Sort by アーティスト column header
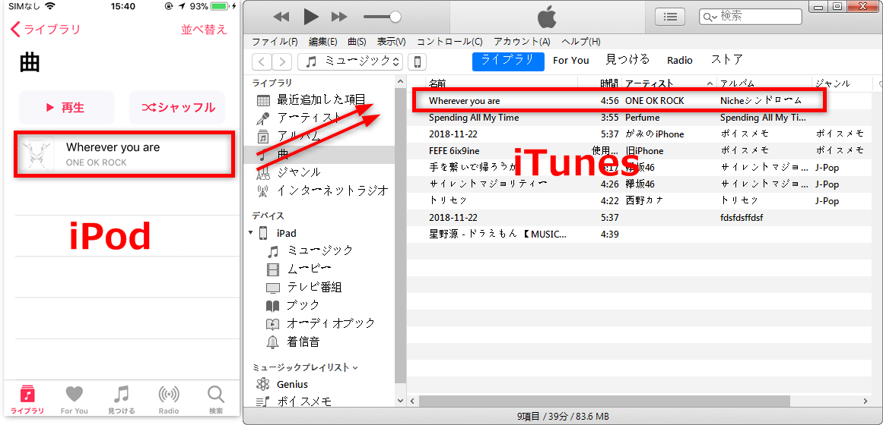The height and width of the screenshot is (425, 883). point(650,83)
